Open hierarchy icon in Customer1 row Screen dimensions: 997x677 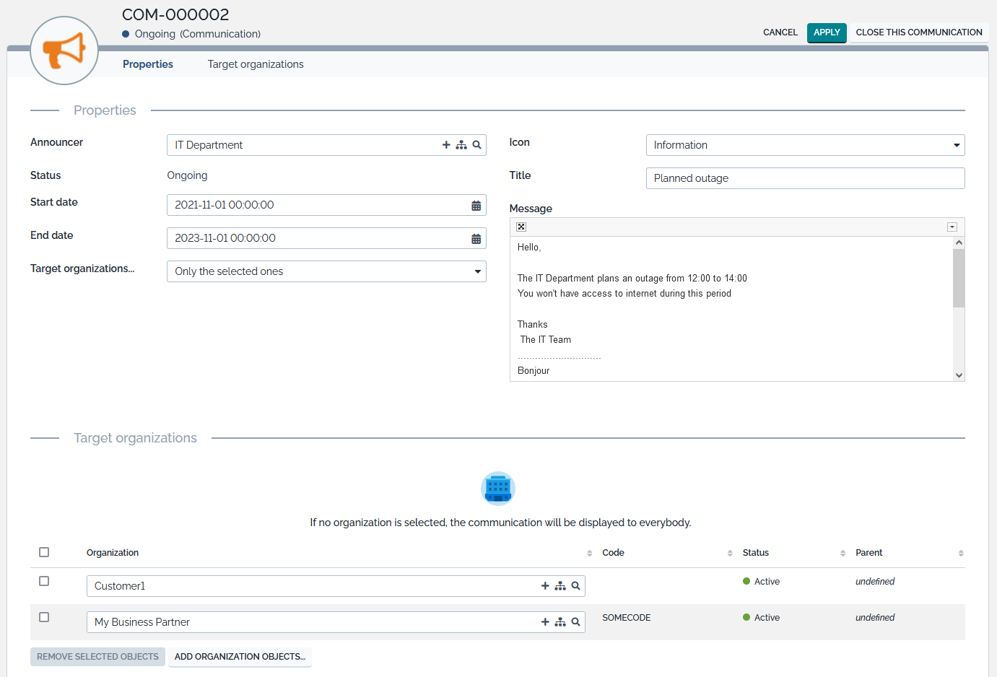pyautogui.click(x=560, y=586)
